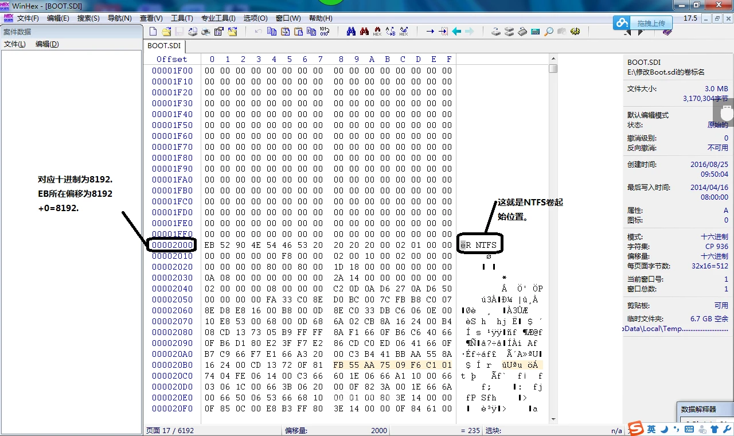Click the red binoculars HEX search icon

click(x=377, y=32)
